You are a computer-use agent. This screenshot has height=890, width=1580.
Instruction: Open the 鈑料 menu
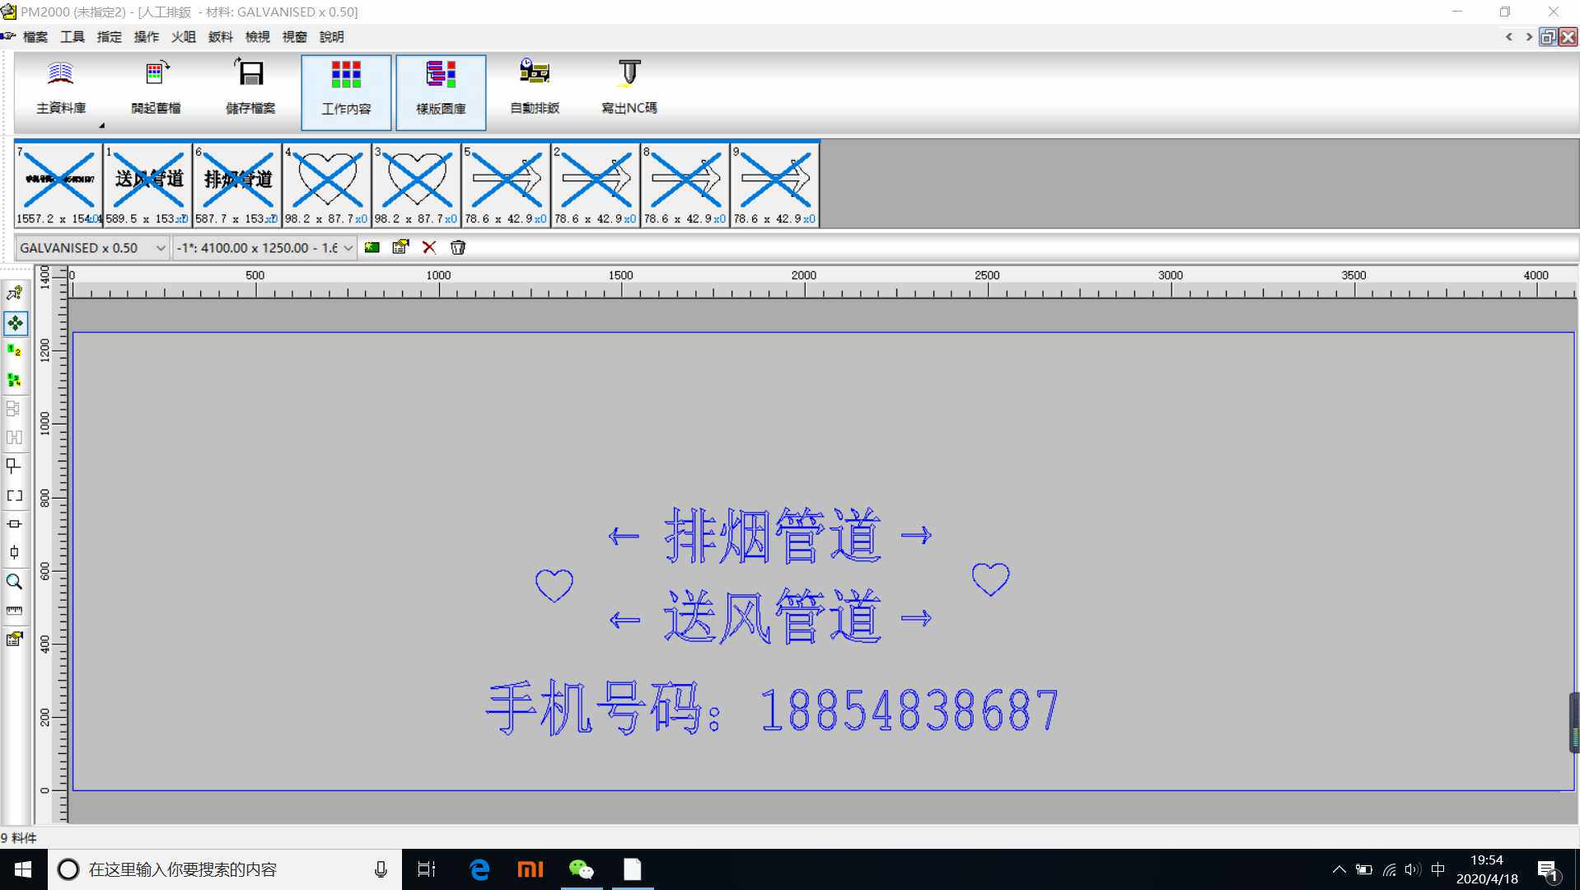[x=221, y=37]
